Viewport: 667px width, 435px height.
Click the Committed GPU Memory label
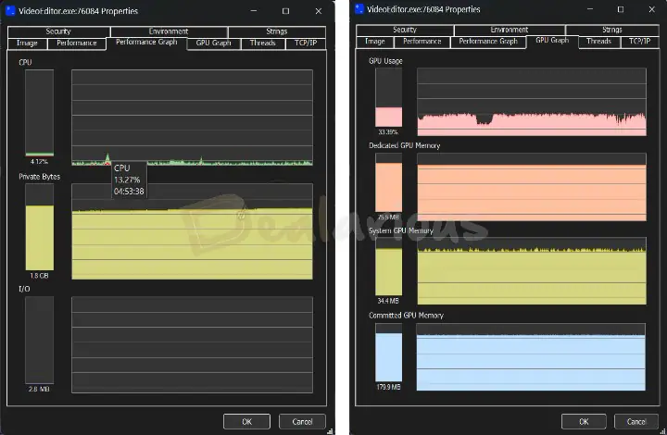407,316
